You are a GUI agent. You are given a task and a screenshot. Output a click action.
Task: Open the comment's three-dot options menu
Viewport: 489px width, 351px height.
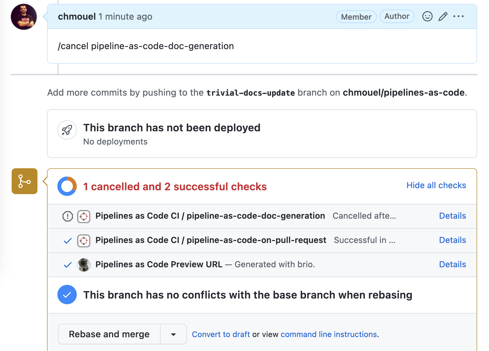(x=459, y=17)
